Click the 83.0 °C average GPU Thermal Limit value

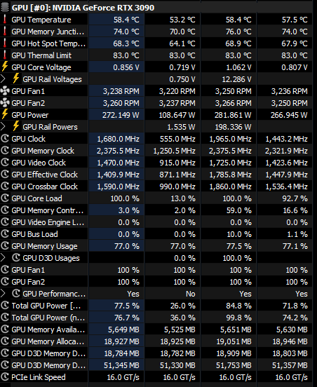coord(295,55)
